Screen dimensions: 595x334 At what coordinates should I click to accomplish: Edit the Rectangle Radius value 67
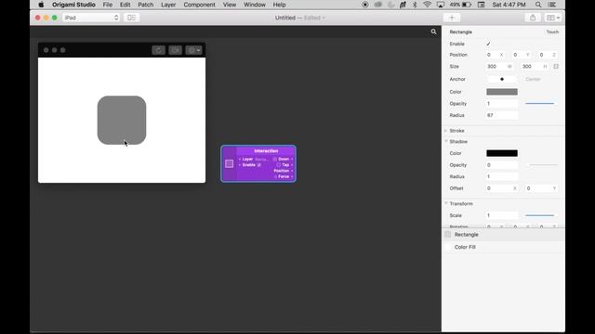[502, 115]
